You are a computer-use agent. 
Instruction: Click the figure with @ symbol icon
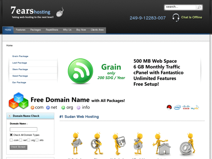tap(188, 144)
